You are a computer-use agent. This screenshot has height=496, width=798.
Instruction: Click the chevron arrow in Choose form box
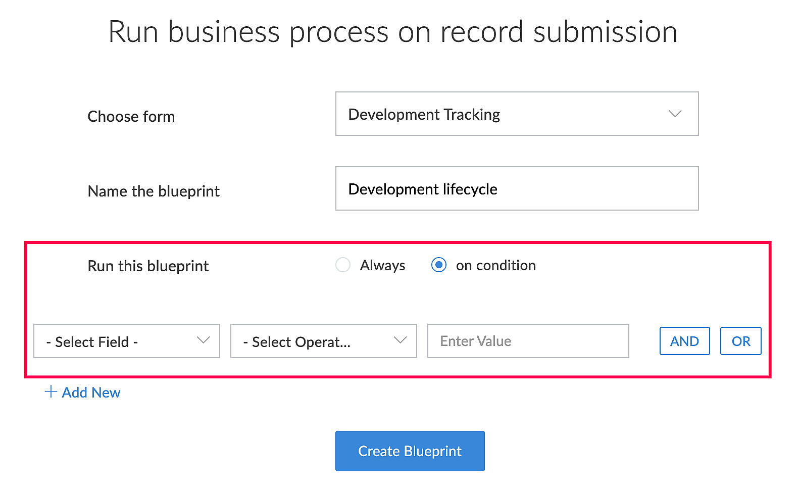pos(675,114)
